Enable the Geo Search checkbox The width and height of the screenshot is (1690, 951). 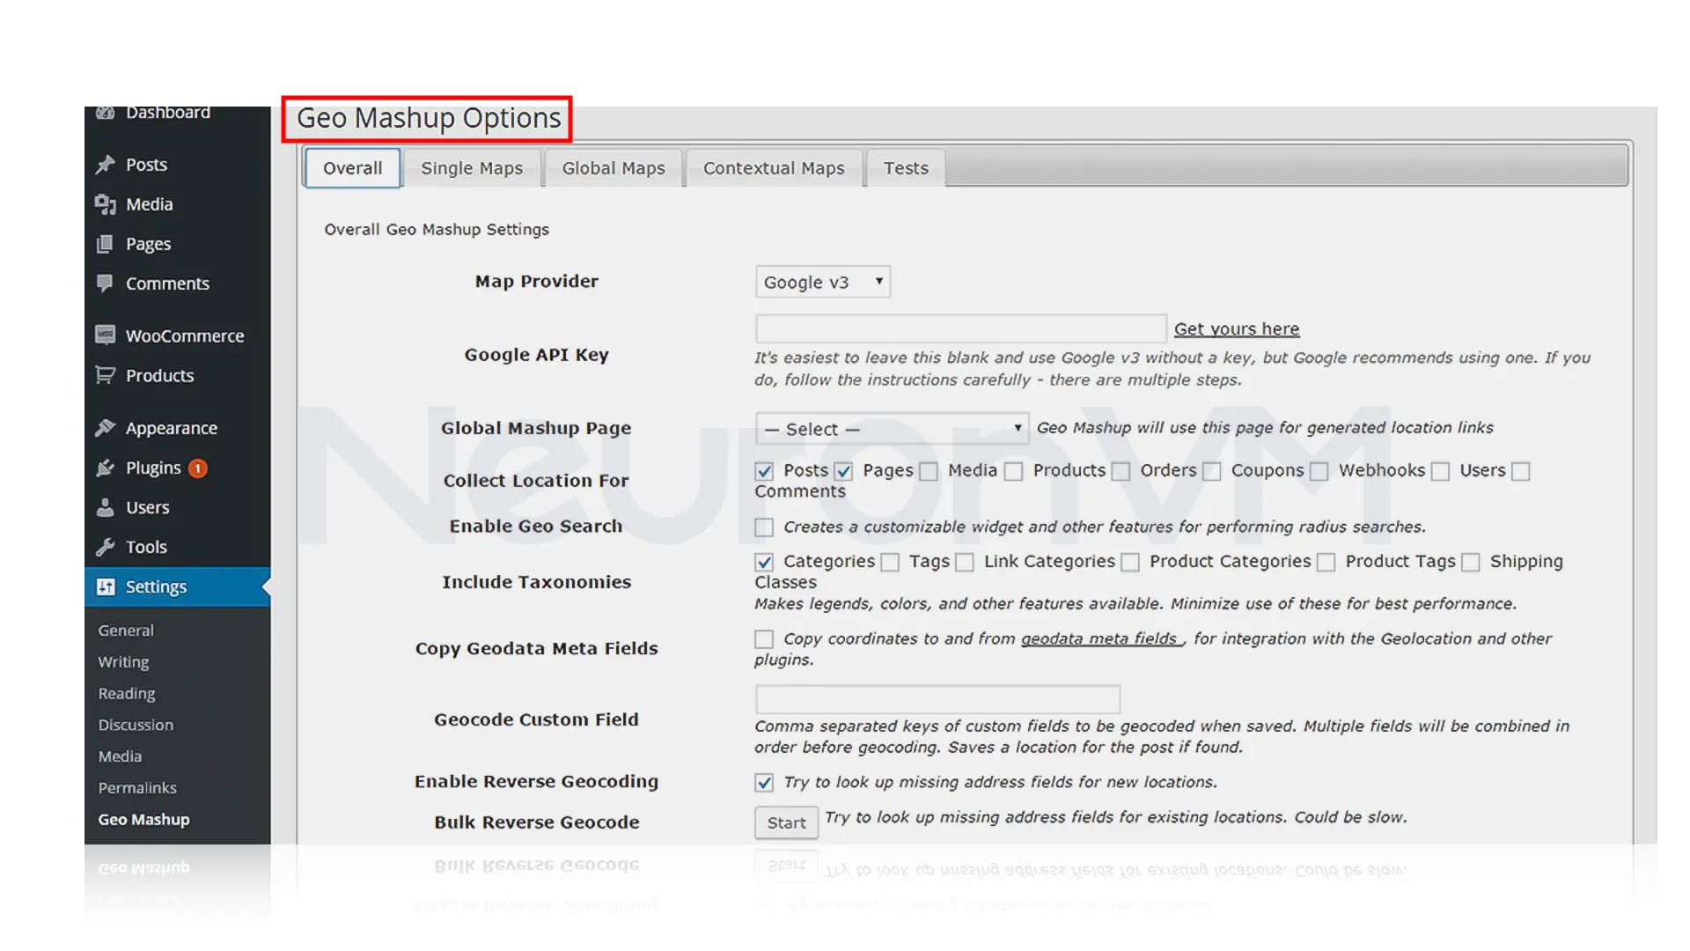pyautogui.click(x=764, y=527)
